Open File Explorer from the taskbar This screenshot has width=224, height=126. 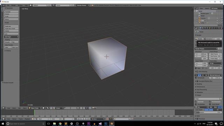[55, 124]
